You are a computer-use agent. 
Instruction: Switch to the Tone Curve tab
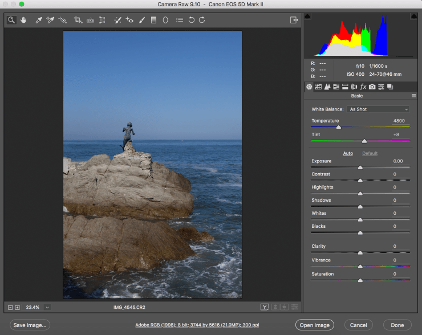point(318,87)
